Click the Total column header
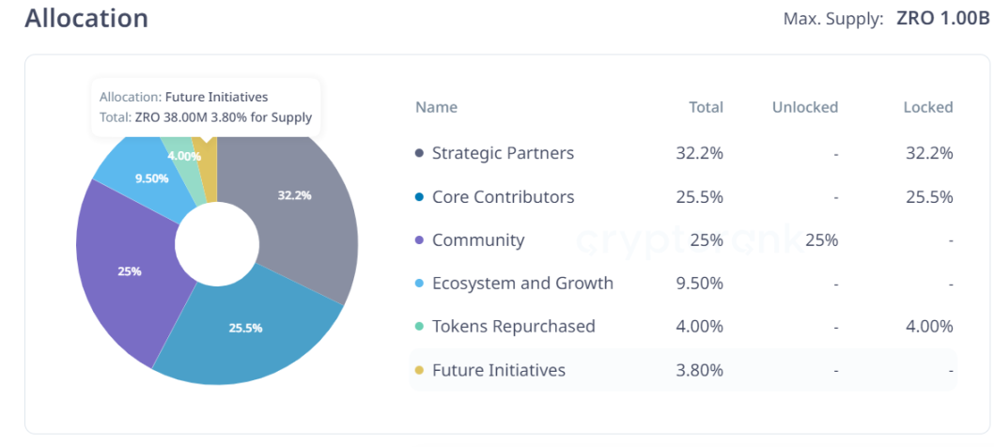Viewport: 994px width, 447px height. pyautogui.click(x=706, y=107)
